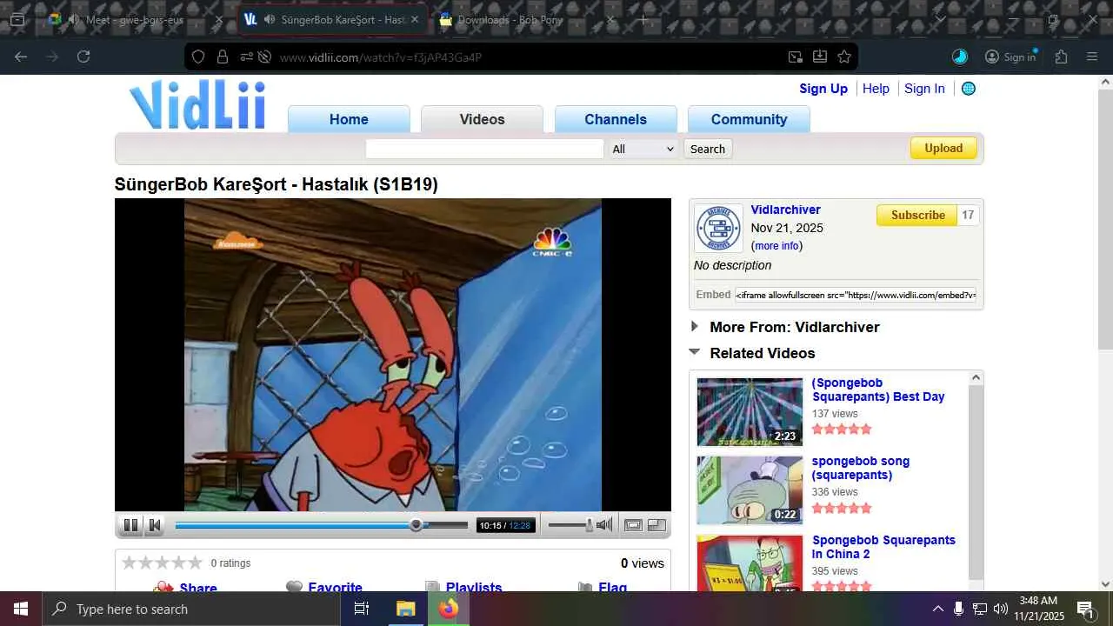Open the Firefox account Sign in button

[1010, 57]
